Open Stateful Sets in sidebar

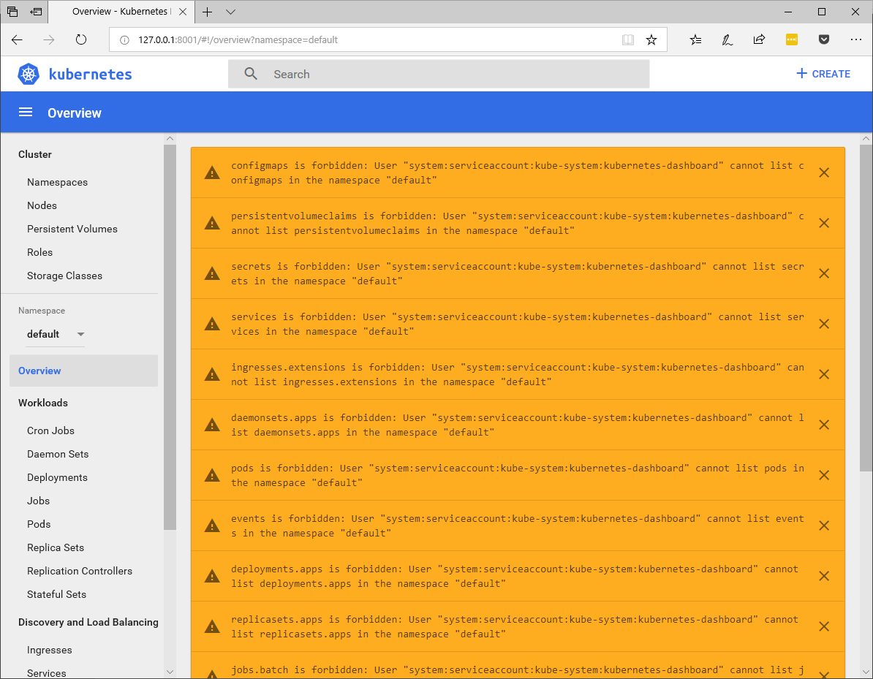57,594
